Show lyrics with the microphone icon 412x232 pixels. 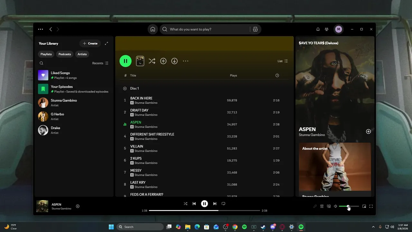point(315,206)
